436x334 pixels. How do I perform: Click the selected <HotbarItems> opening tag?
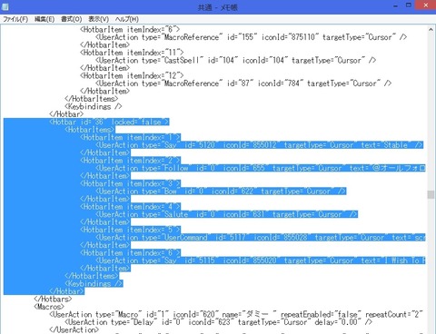[x=90, y=130]
